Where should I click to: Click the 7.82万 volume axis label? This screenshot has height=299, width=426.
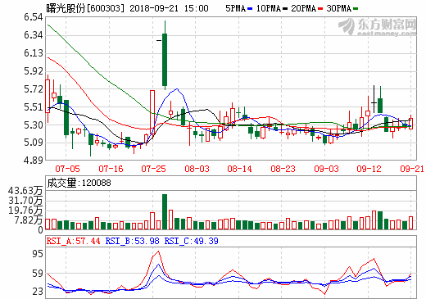29,220
